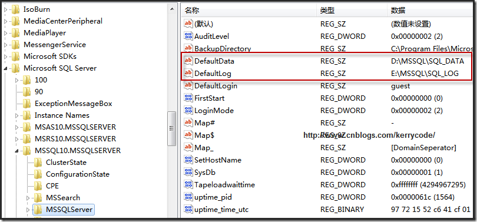477x222 pixels.
Task: Expand the MSAS10.MSSQLSERVER key
Action: [x=17, y=127]
